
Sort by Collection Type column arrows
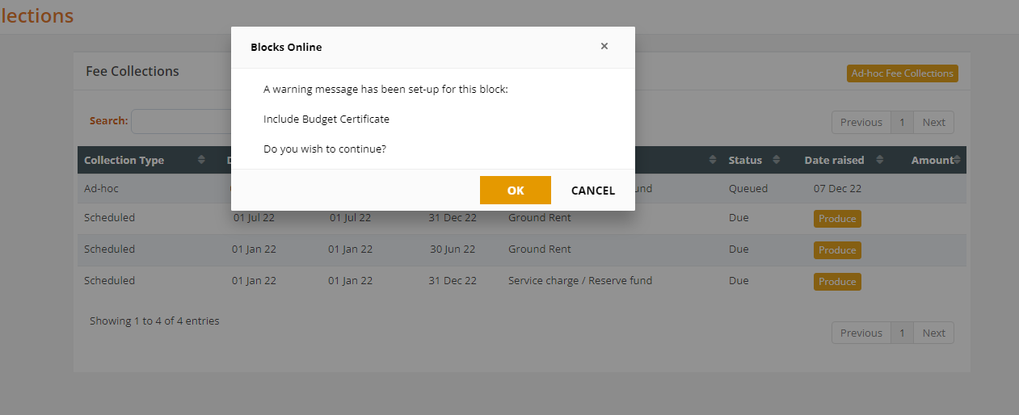tap(201, 160)
